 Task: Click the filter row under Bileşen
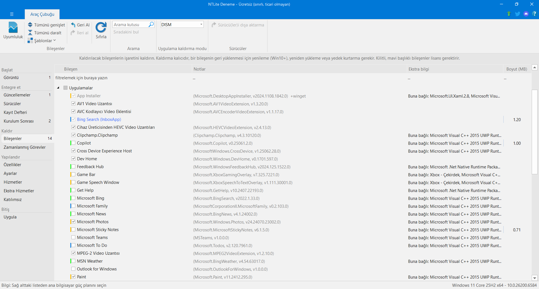pos(123,78)
